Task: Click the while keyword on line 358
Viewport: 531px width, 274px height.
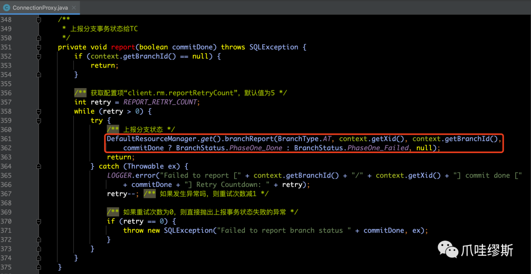Action: [x=85, y=111]
